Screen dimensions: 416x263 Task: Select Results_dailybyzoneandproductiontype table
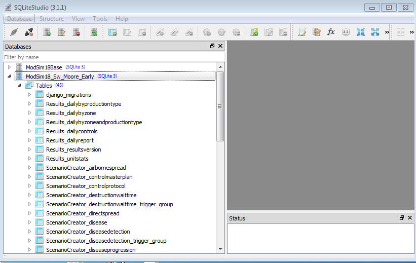(94, 122)
